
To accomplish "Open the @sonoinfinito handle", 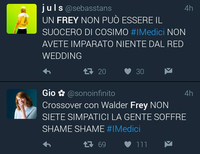I will [x=91, y=93].
